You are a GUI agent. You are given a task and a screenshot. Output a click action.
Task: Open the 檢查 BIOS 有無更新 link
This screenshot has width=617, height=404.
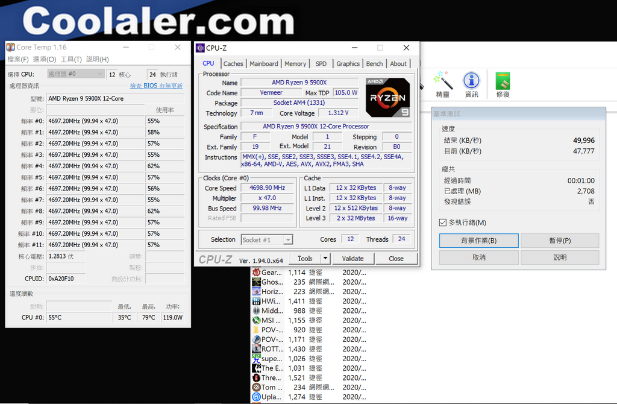156,86
